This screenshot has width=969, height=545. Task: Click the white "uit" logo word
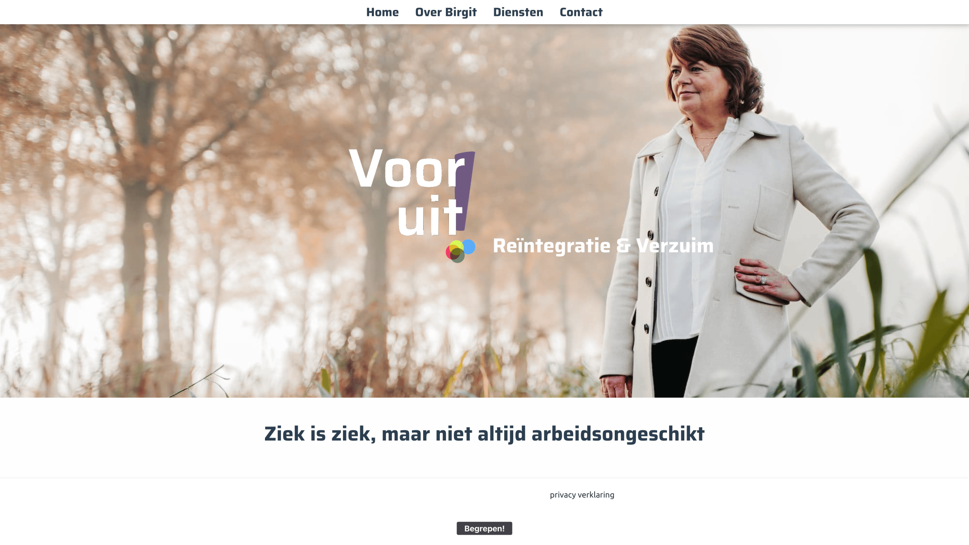click(430, 216)
